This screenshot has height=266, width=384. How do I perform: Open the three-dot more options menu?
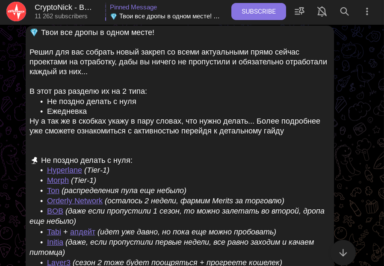point(367,12)
